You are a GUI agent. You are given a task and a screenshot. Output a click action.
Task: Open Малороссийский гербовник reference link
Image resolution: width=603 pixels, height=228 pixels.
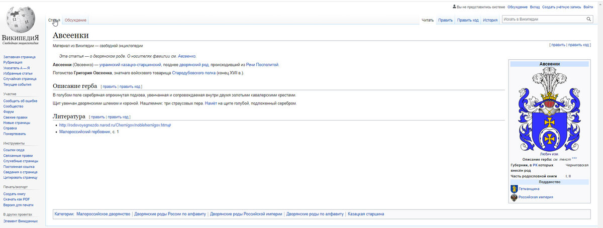point(85,132)
